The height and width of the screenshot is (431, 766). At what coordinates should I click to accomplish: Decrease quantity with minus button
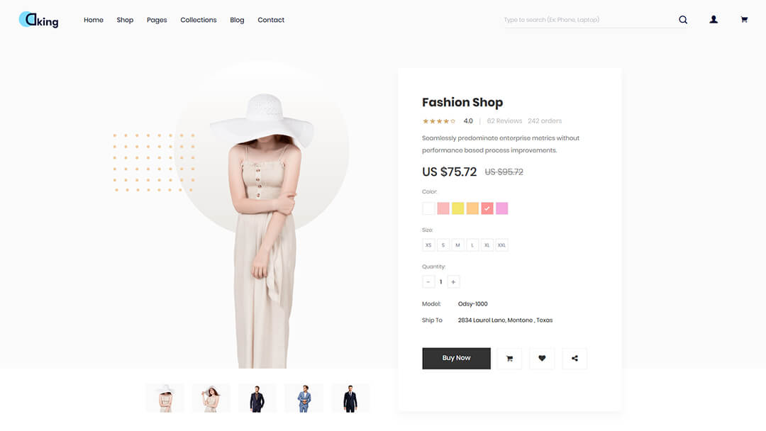[x=428, y=281]
